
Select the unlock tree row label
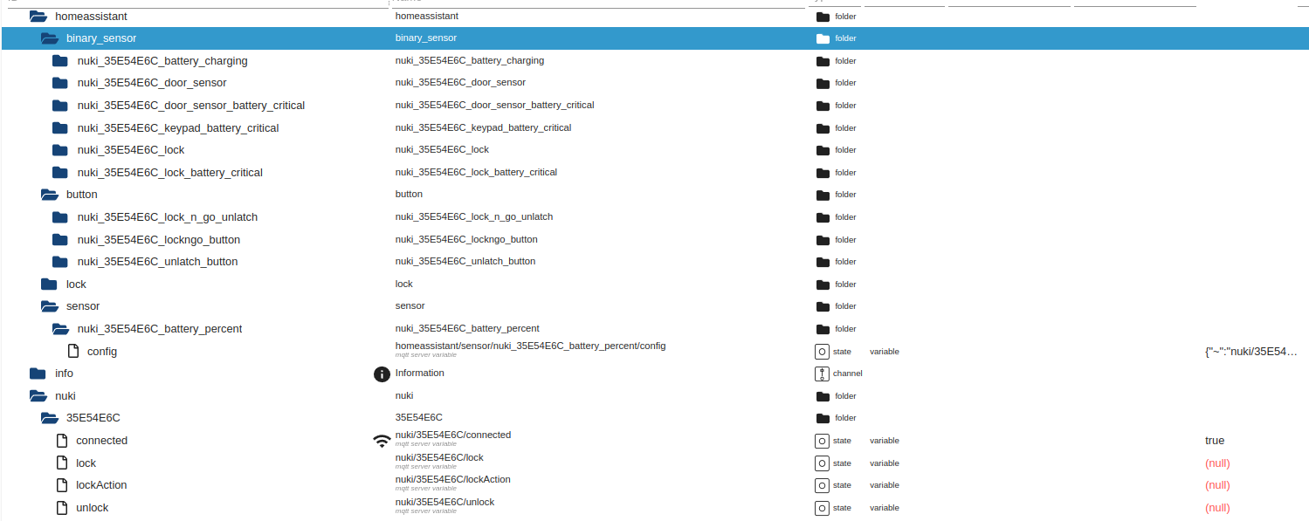point(93,508)
